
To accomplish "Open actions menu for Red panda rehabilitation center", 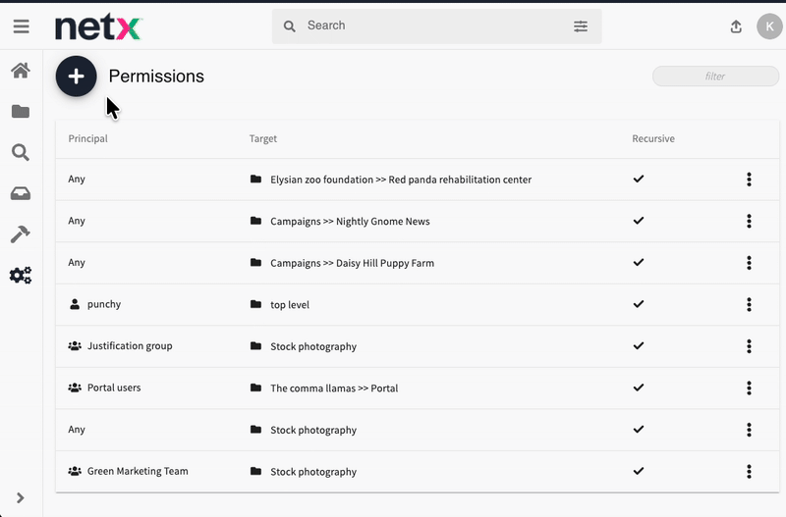I will [749, 180].
